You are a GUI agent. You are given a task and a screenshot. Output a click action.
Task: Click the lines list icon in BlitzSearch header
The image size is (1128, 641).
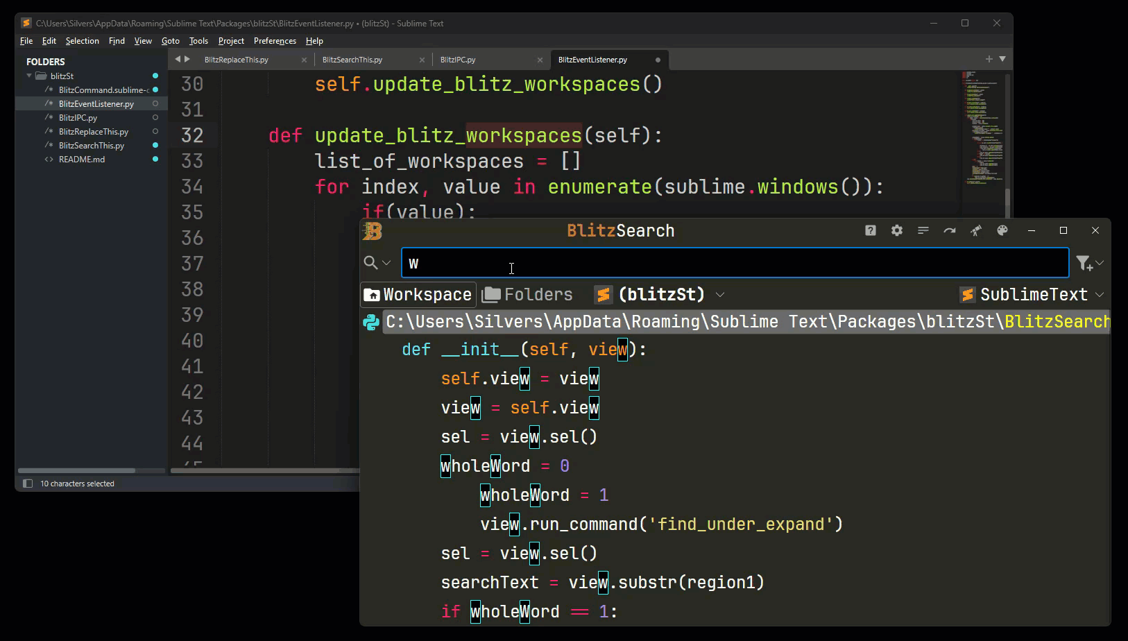point(923,230)
